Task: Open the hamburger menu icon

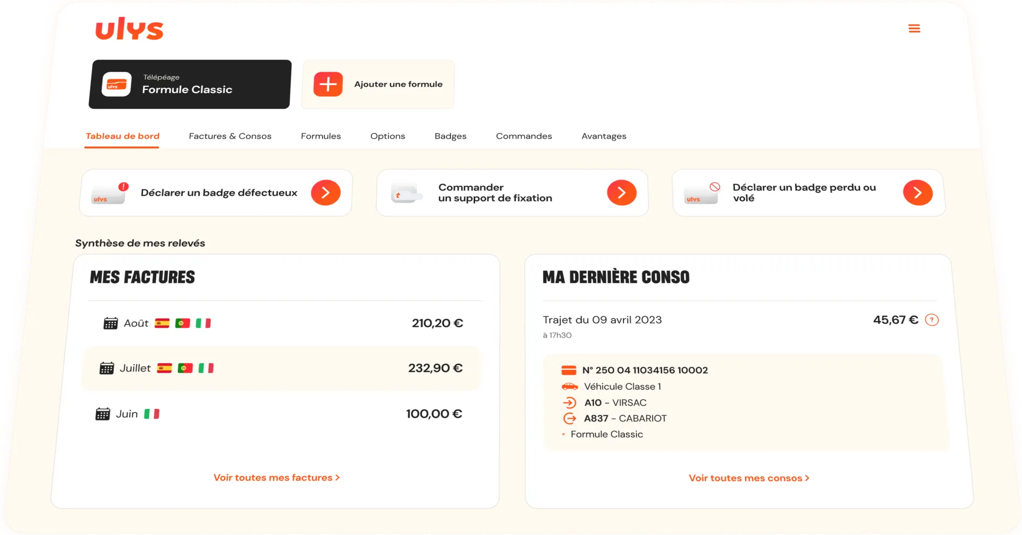Action: (914, 29)
